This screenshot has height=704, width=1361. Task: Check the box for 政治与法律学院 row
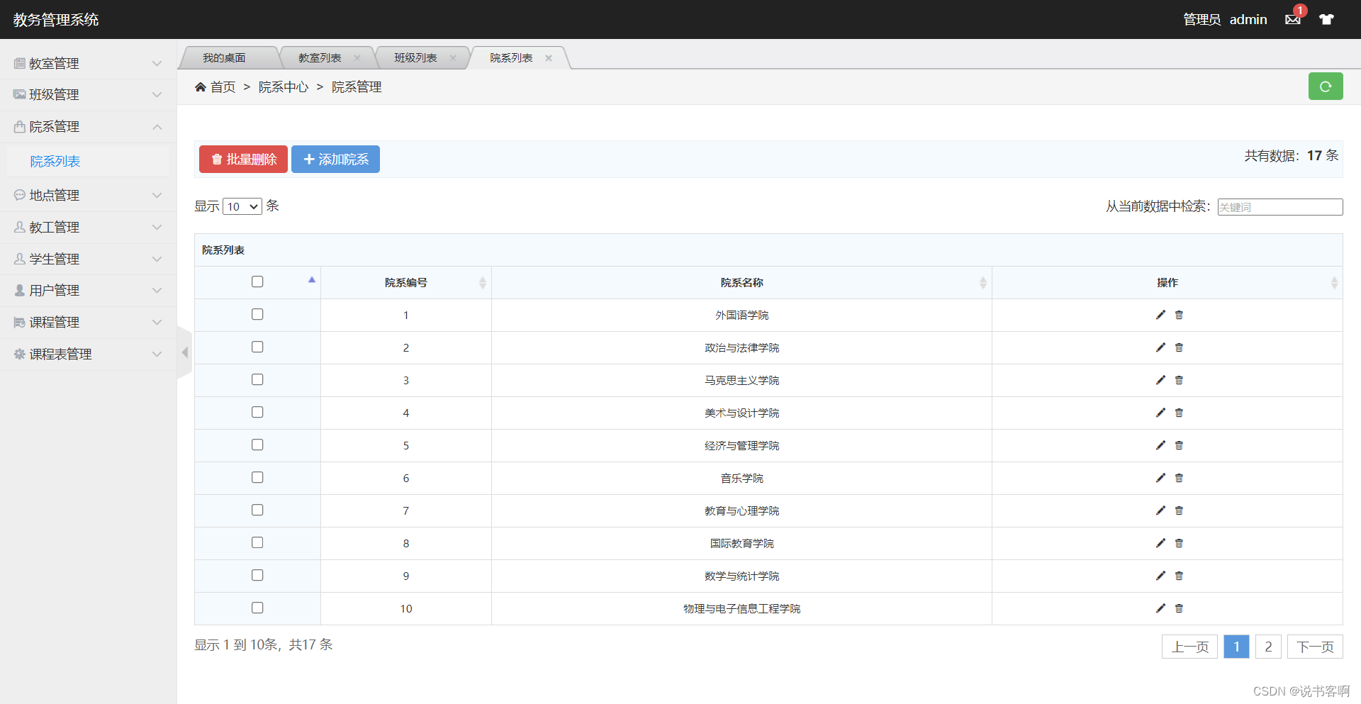point(257,347)
